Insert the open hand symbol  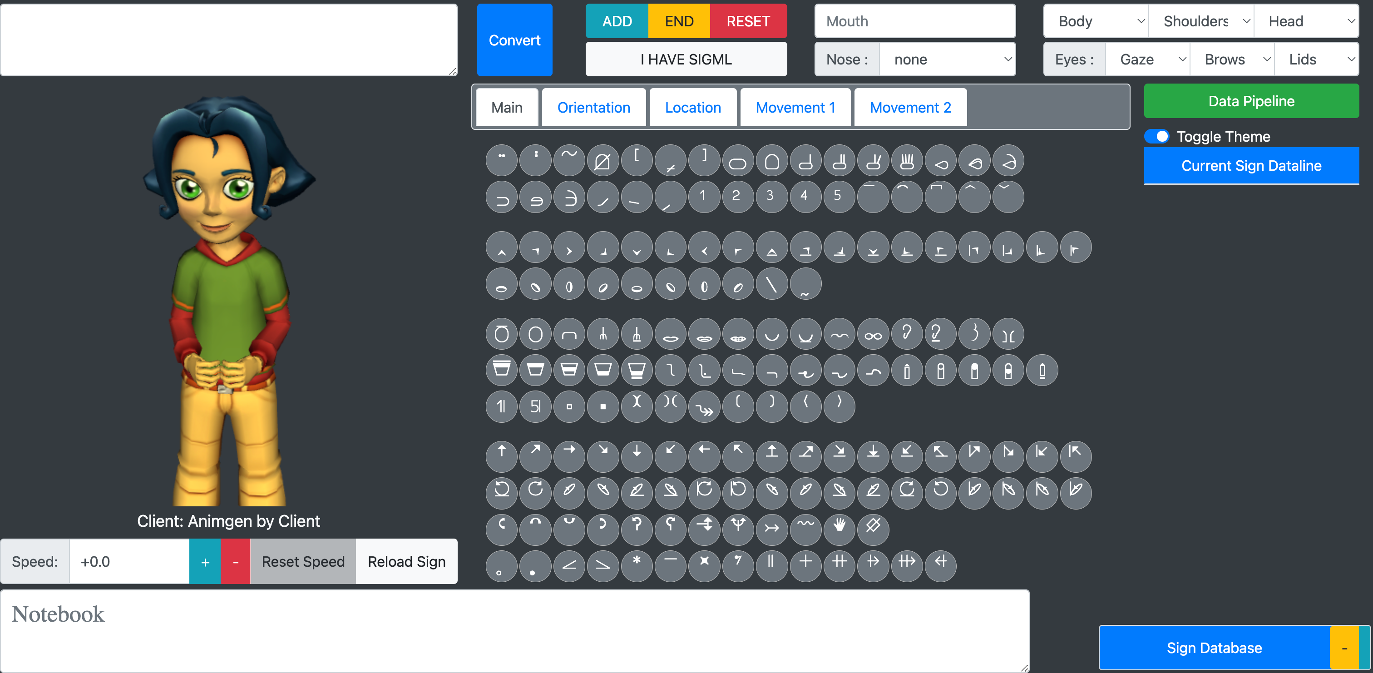point(839,529)
